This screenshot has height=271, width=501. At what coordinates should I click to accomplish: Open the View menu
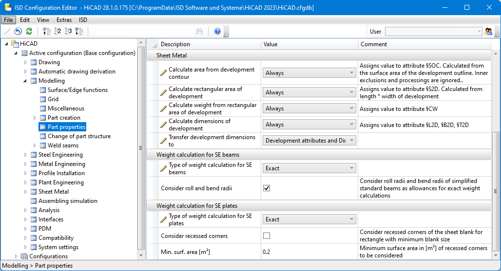pos(43,20)
